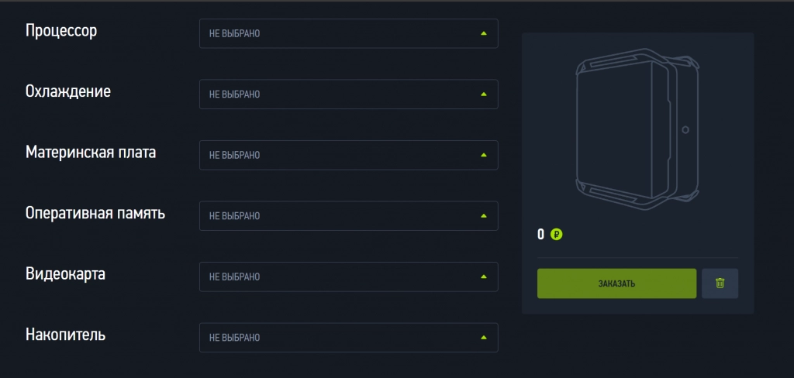Click the PC case outline image
Image resolution: width=794 pixels, height=378 pixels.
point(637,129)
